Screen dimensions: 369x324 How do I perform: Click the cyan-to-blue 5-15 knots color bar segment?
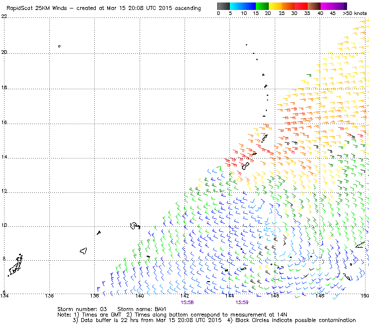coord(243,6)
